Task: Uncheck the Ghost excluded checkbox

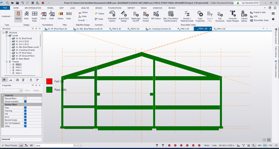Action: tap(25, 101)
